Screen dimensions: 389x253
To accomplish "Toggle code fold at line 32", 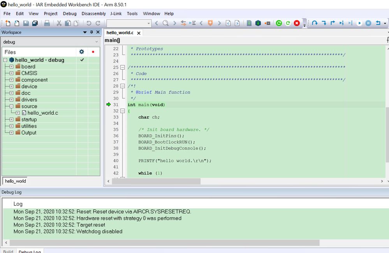I will tap(122, 111).
